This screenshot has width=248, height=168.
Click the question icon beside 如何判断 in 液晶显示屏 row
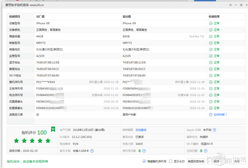coord(211,115)
